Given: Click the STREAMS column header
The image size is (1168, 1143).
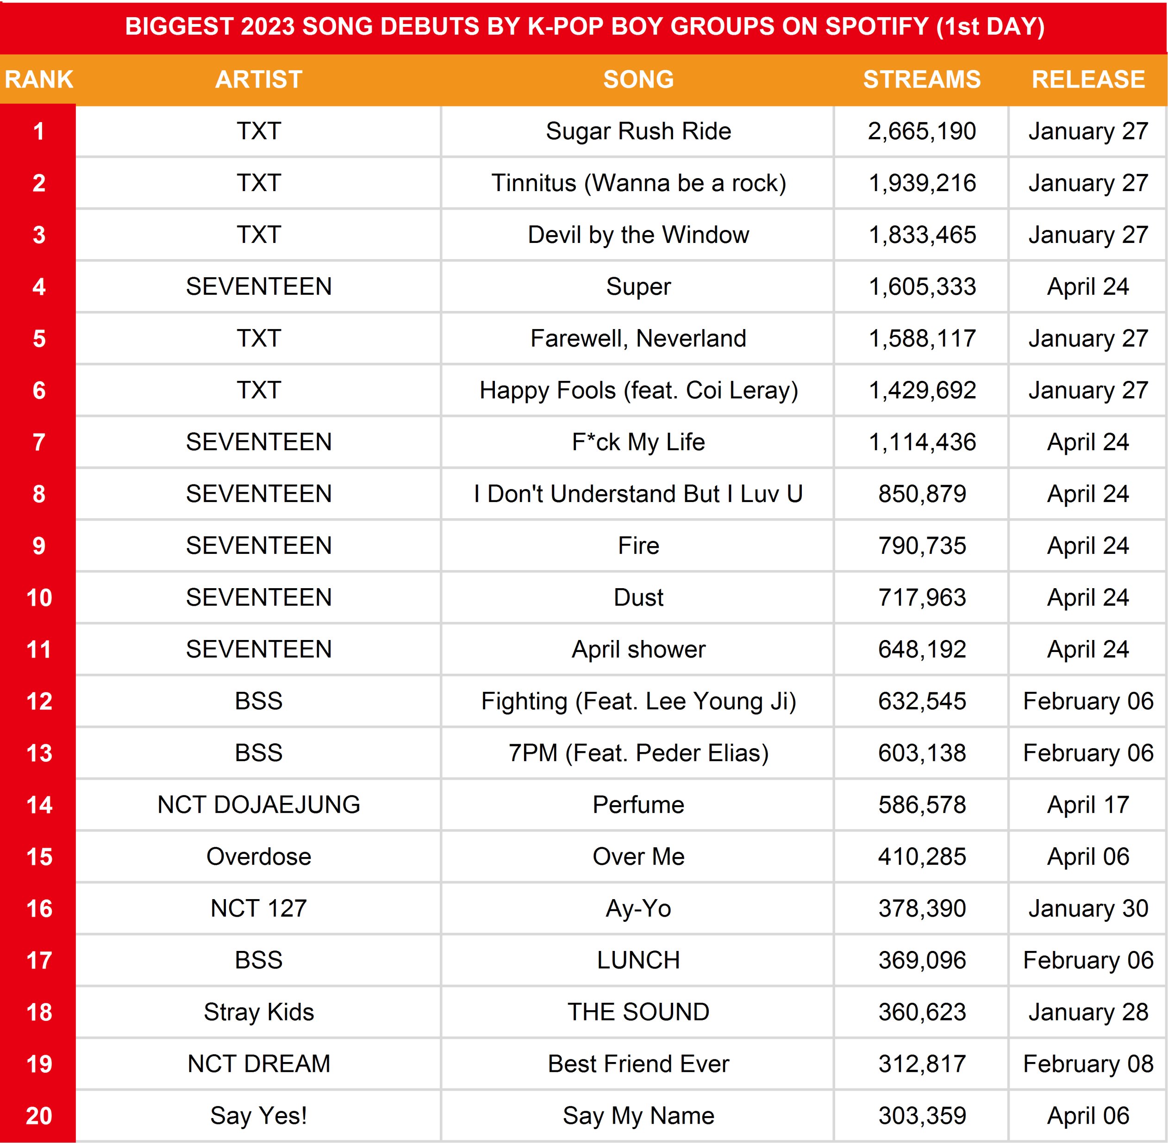Looking at the screenshot, I should pyautogui.click(x=922, y=79).
